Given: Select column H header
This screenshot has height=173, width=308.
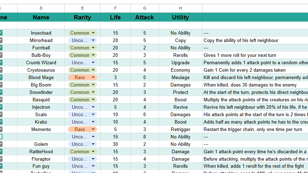Looking at the screenshot, I should tap(181, 8).
